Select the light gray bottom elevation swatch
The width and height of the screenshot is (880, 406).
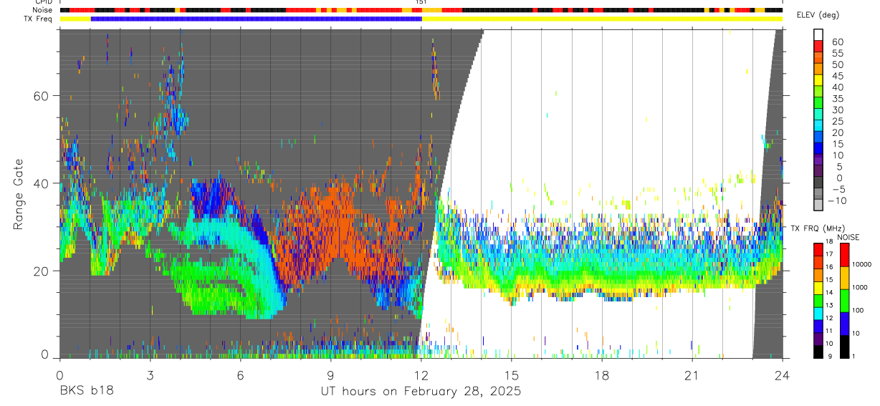pyautogui.click(x=819, y=206)
